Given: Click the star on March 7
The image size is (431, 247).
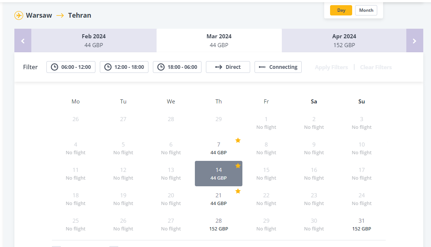Looking at the screenshot, I should [238, 140].
